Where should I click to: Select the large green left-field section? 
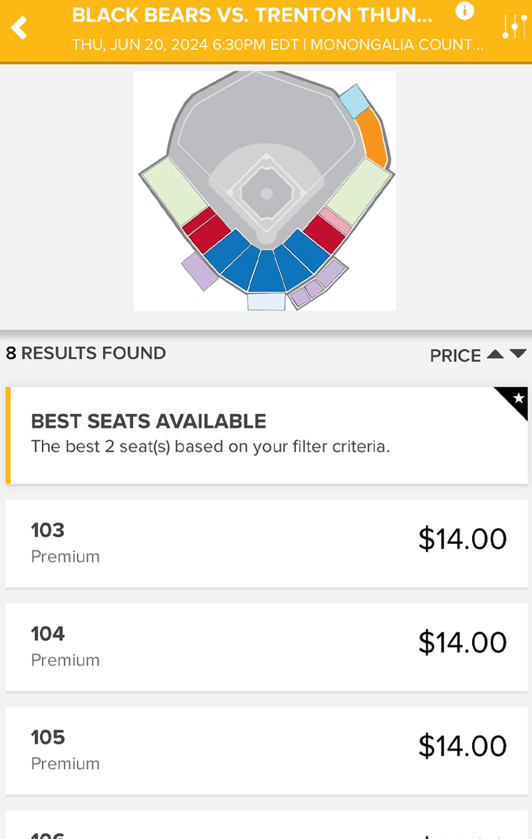pyautogui.click(x=174, y=191)
